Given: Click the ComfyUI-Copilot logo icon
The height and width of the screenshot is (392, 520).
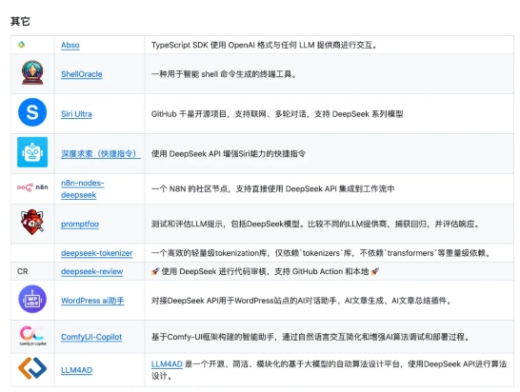Looking at the screenshot, I should 32,336.
